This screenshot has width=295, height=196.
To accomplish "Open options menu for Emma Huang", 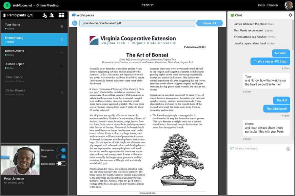I will click(x=62, y=40).
